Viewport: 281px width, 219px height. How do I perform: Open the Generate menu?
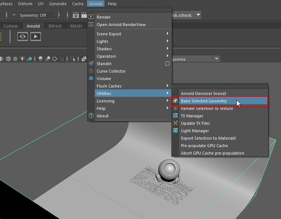58,4
